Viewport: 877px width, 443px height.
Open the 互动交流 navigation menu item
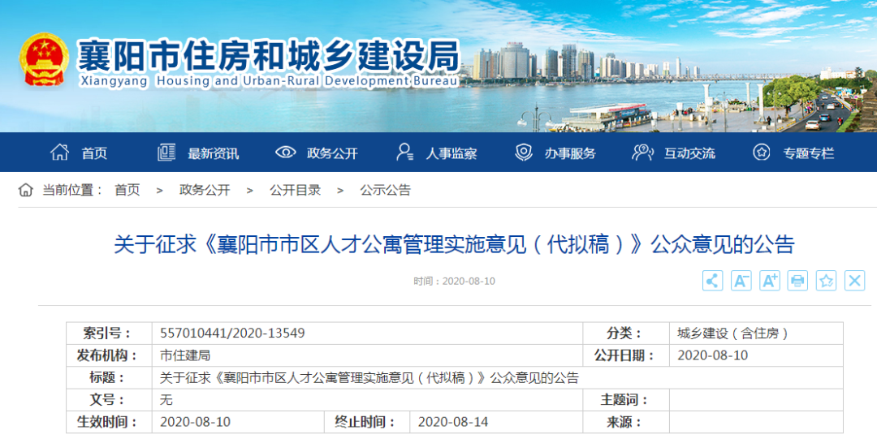click(x=689, y=153)
